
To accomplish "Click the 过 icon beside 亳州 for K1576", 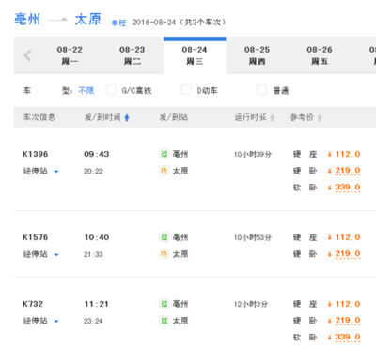I will coord(164,237).
